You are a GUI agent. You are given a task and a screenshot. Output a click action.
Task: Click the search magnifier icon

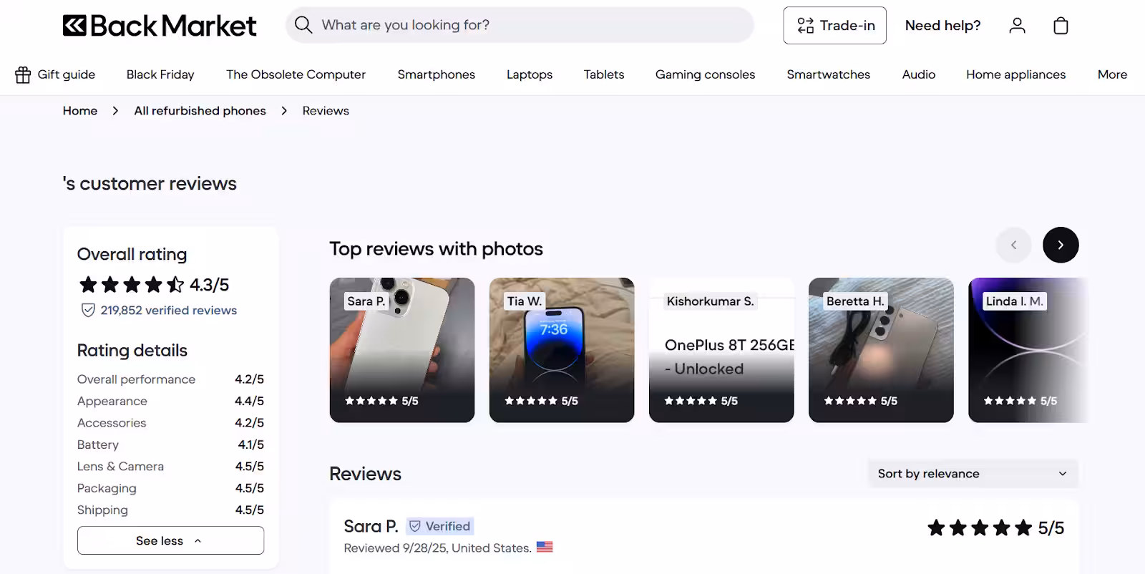pyautogui.click(x=303, y=25)
